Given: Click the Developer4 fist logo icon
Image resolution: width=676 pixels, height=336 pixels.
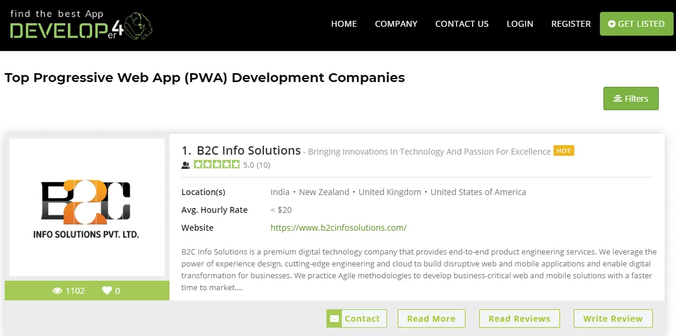Looking at the screenshot, I should (x=138, y=27).
